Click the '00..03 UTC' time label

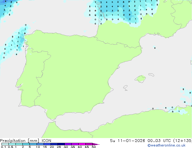tap(159, 141)
